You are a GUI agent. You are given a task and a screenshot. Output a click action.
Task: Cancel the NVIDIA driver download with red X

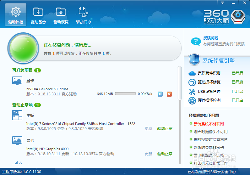(169, 94)
